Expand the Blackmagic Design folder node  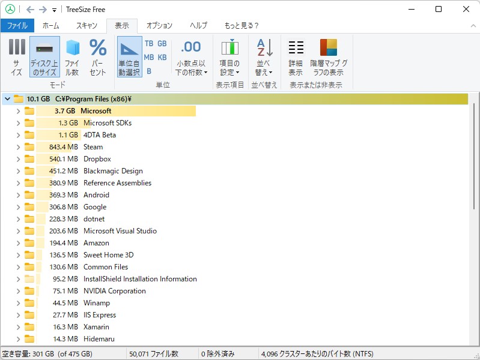tap(19, 171)
